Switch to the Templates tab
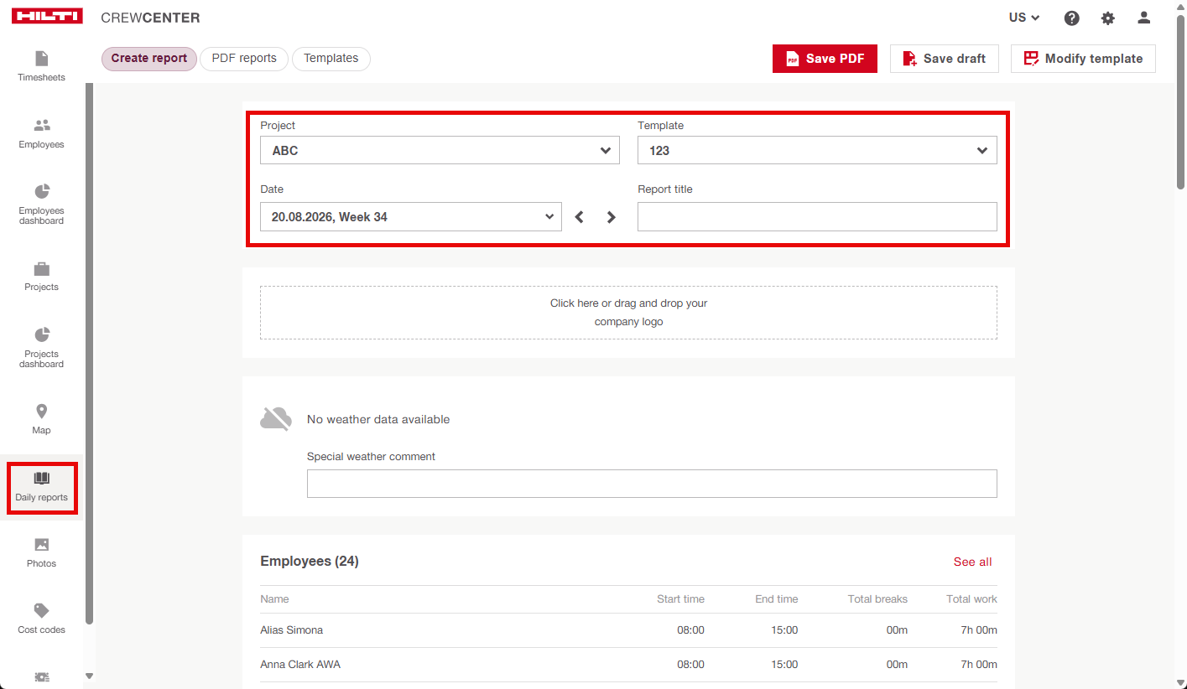 (x=331, y=59)
